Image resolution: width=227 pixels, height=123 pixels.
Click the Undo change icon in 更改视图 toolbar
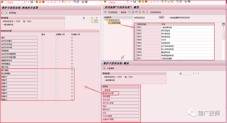(x=136, y=12)
